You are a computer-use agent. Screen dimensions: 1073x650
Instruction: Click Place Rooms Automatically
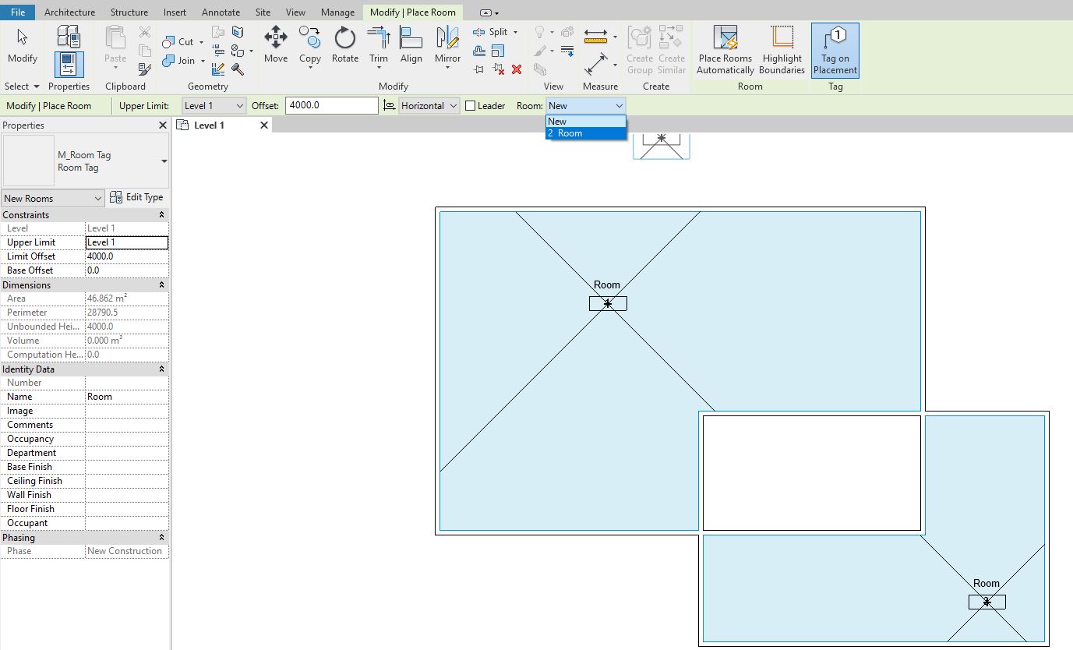point(725,51)
